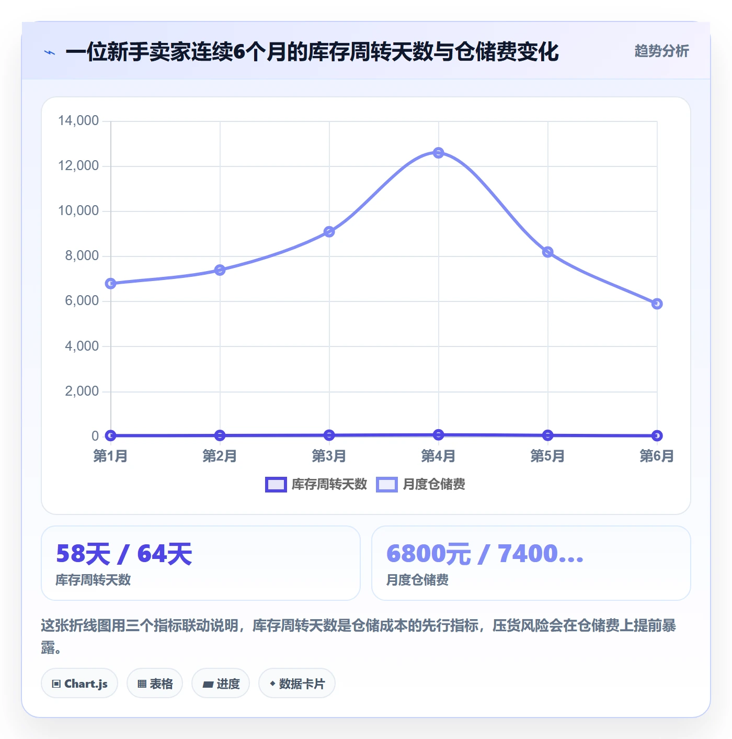Select the 第3月 turnover days data point
732x739 pixels.
pos(329,435)
